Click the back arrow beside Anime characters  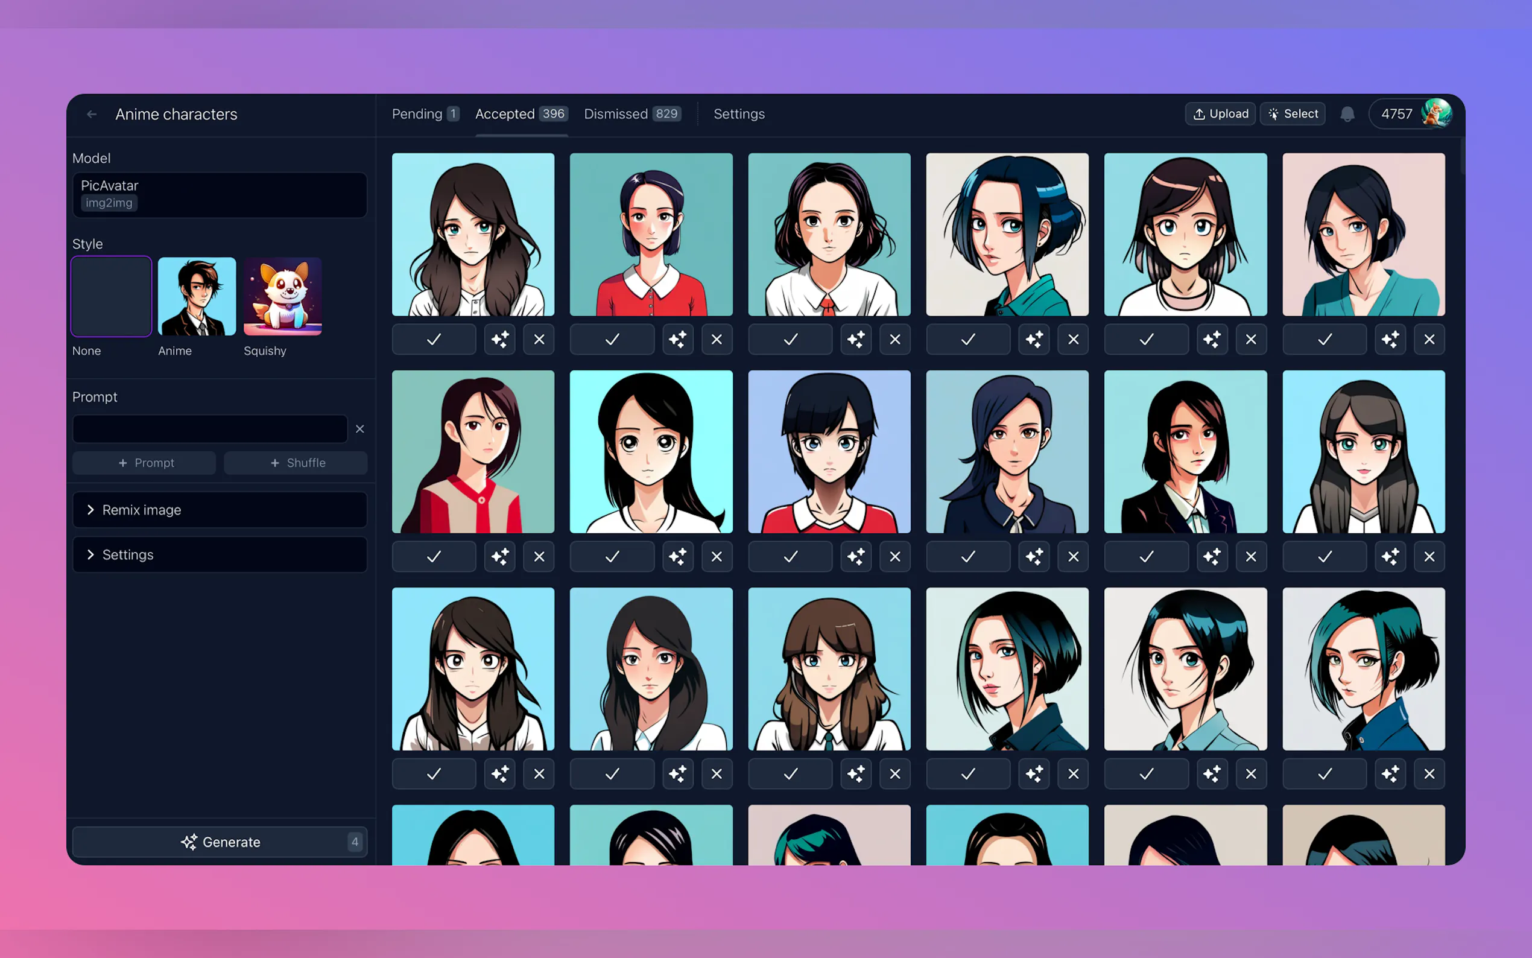click(92, 114)
